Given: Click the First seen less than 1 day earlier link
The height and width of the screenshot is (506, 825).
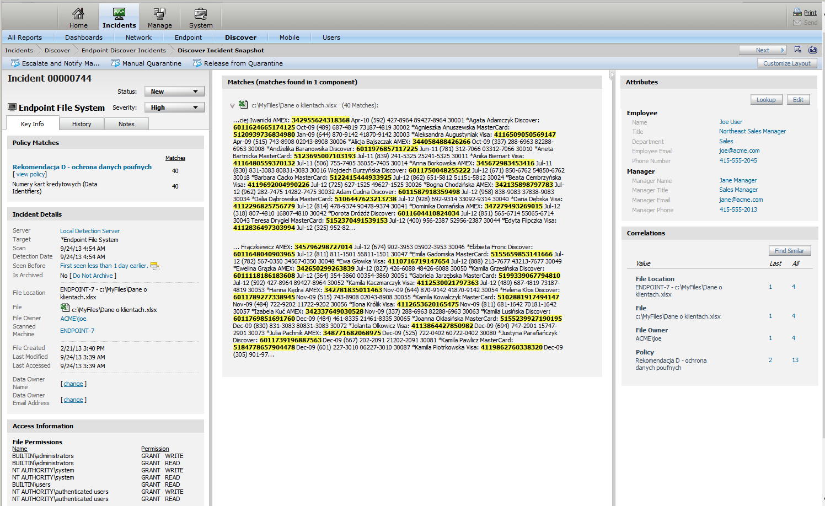Looking at the screenshot, I should coord(104,266).
